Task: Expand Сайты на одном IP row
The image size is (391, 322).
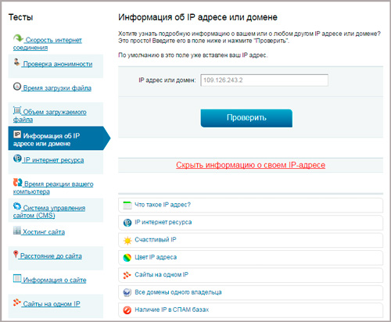Action: coord(250,275)
